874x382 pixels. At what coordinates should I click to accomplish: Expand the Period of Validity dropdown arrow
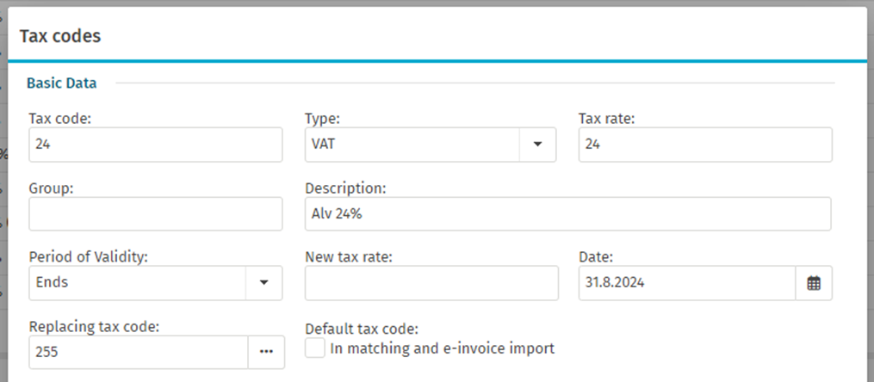tap(263, 283)
